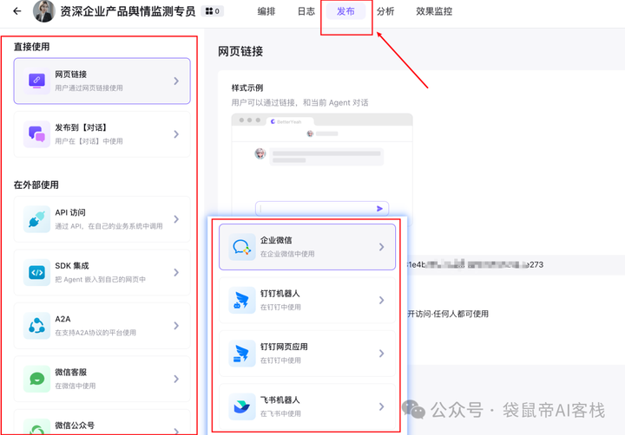
Task: Click the 企业微信 title text
Action: tap(276, 240)
